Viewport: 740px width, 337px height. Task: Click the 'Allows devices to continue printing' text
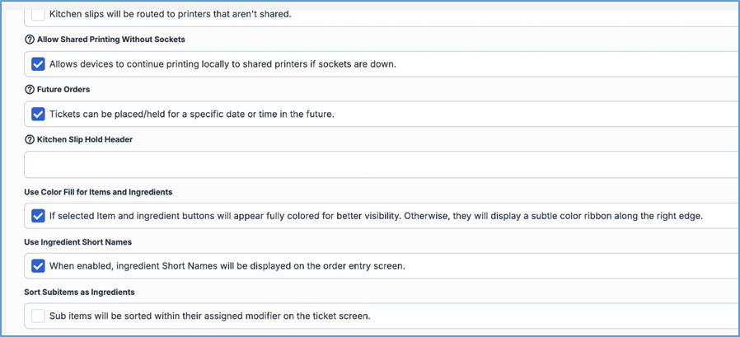222,64
